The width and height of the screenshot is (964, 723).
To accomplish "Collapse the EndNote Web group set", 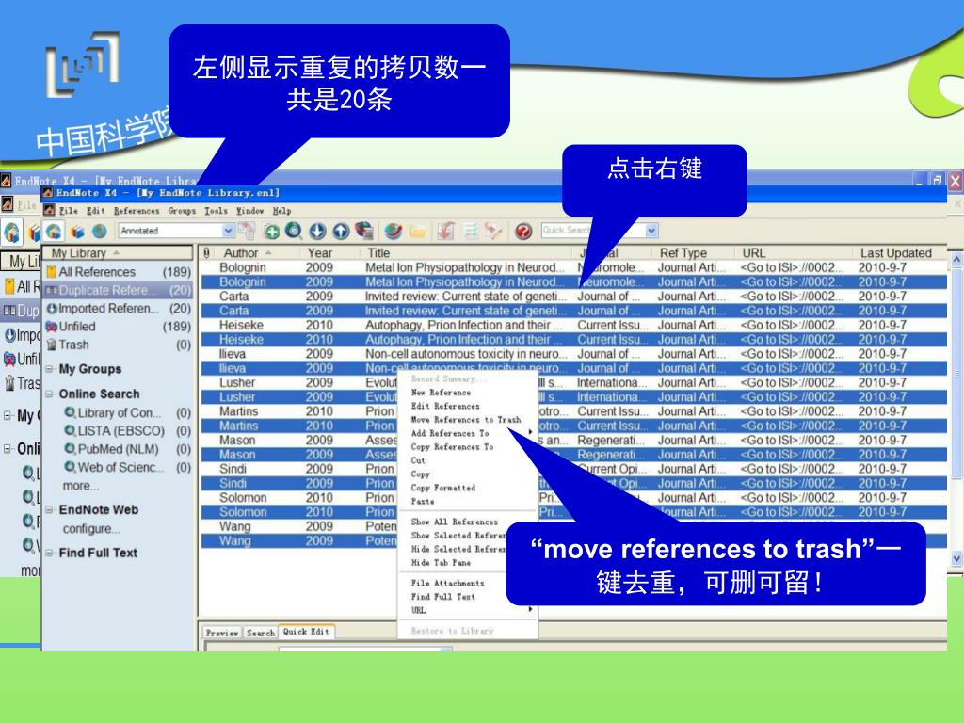I will pyautogui.click(x=50, y=509).
